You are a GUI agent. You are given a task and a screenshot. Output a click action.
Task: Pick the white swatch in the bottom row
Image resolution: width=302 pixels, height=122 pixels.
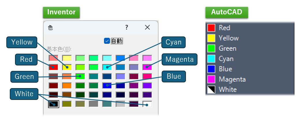click(x=147, y=104)
